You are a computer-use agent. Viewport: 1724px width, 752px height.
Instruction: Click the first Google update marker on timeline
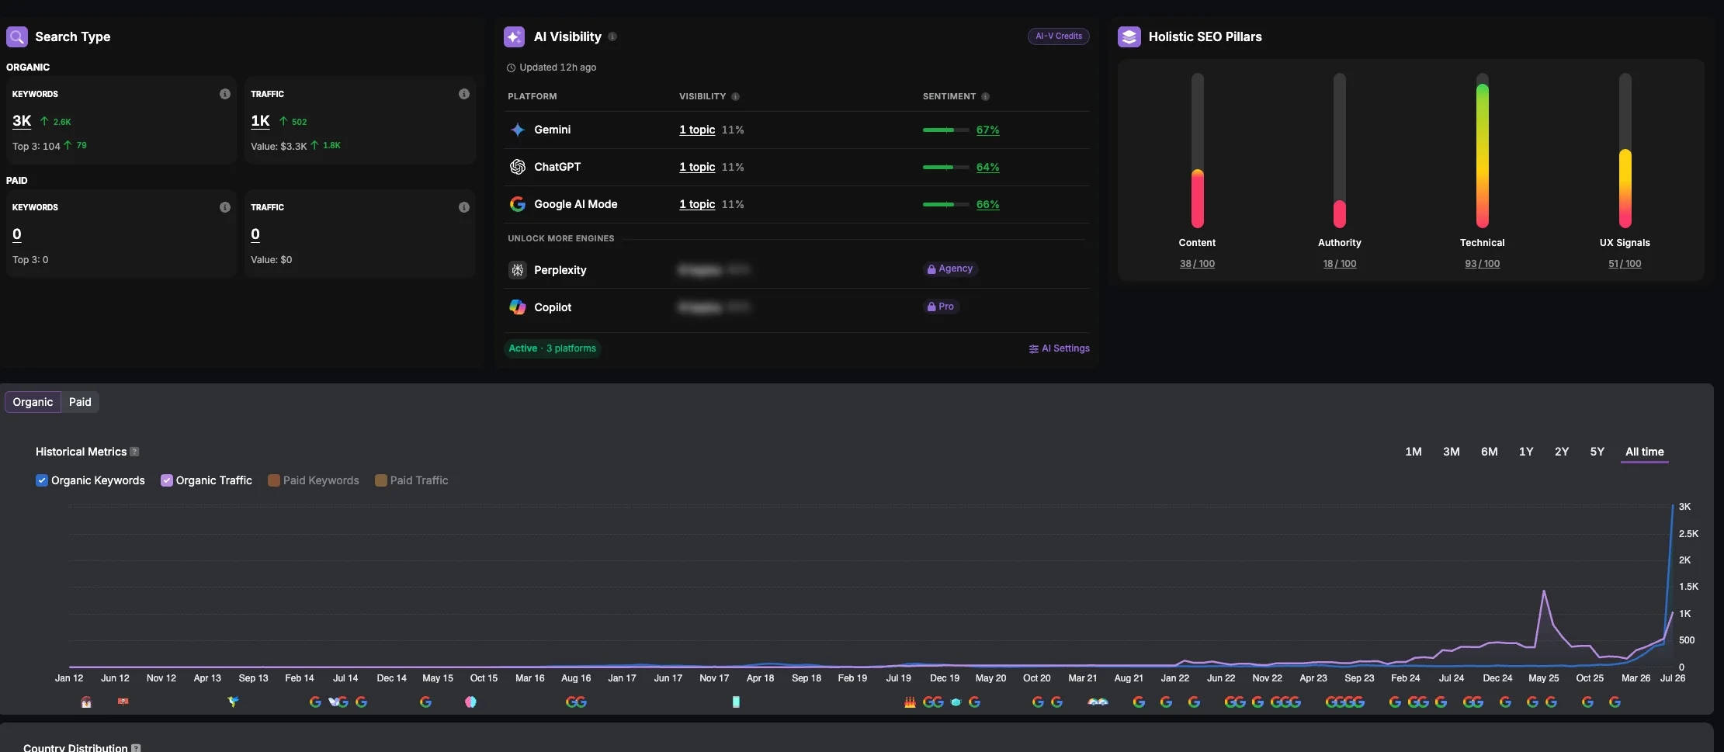315,702
